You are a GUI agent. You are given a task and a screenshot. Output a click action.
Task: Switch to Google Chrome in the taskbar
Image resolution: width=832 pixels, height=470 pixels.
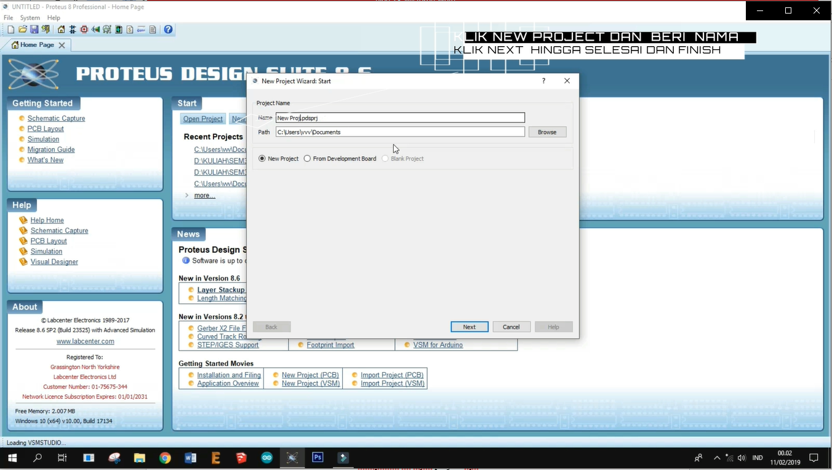click(165, 458)
